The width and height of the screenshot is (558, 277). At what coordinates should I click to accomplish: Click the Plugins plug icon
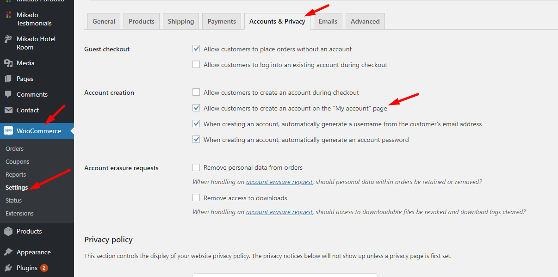8,268
